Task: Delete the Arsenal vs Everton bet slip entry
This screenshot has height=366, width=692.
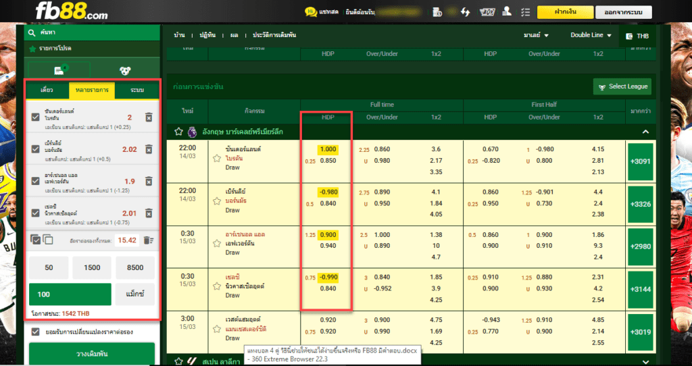Action: [x=149, y=181]
